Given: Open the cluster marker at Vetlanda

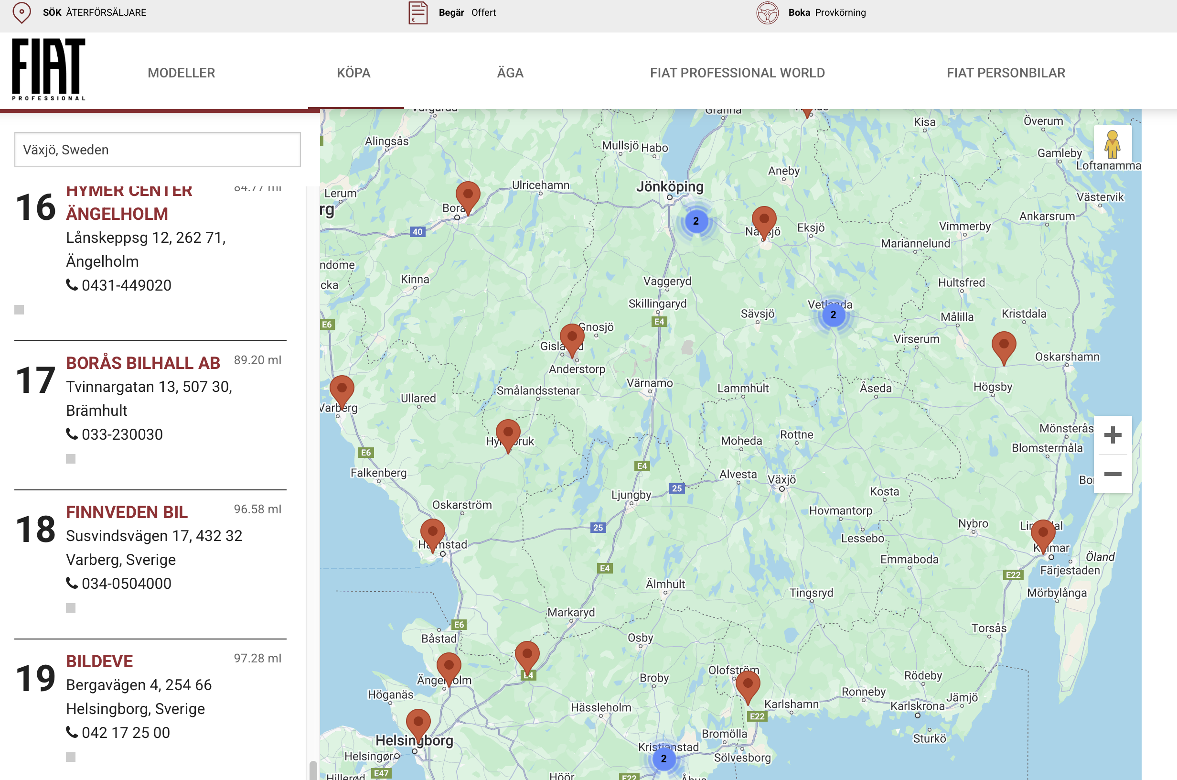Looking at the screenshot, I should coord(834,314).
